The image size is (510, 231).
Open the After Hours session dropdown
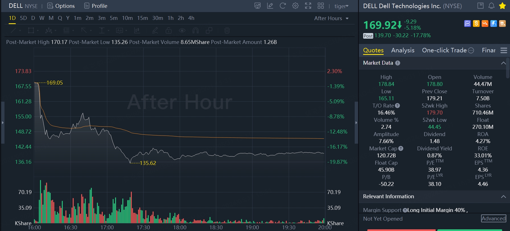point(331,18)
